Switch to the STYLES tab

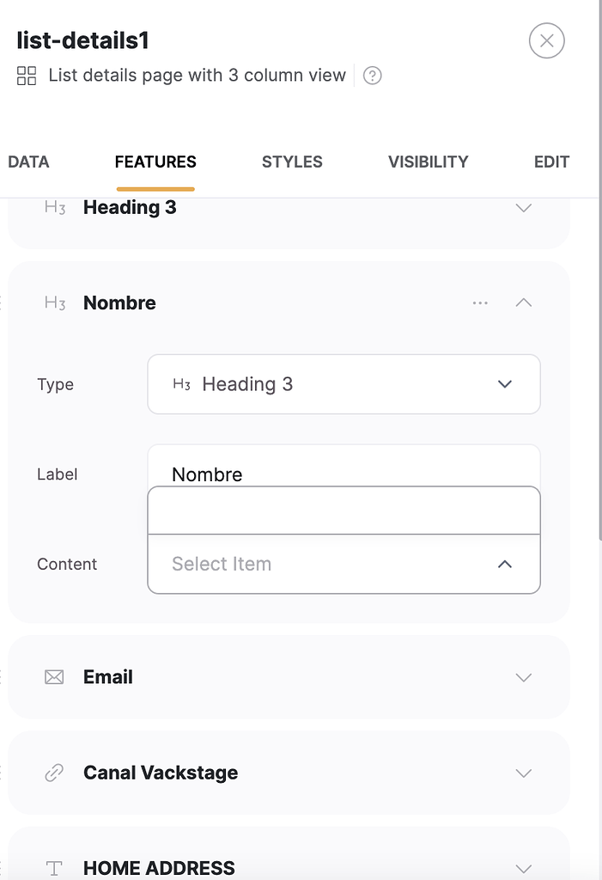coord(292,162)
